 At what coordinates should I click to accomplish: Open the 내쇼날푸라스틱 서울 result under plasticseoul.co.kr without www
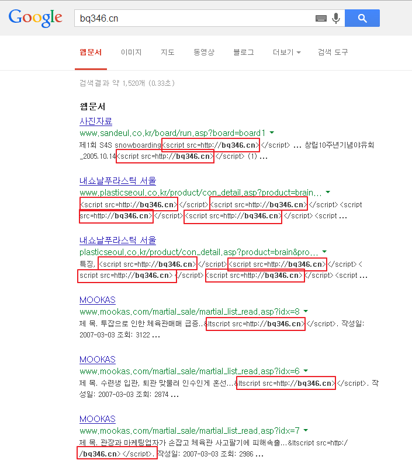pos(118,241)
